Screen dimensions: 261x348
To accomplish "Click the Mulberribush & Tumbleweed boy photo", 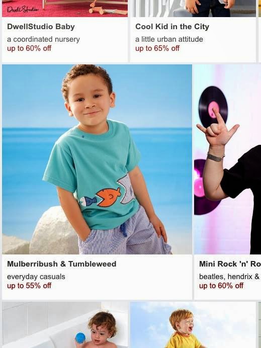I will 97,159.
